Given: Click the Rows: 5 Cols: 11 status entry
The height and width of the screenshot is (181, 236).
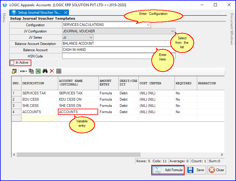Looking at the screenshot, I should coord(151,161).
